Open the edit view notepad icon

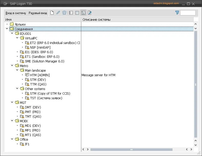pos(89,13)
